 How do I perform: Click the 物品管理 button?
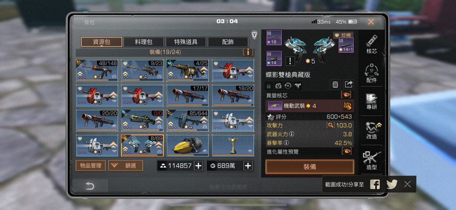click(x=91, y=166)
